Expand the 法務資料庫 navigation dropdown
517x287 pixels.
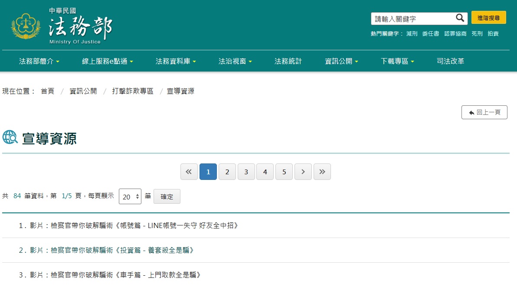[174, 61]
